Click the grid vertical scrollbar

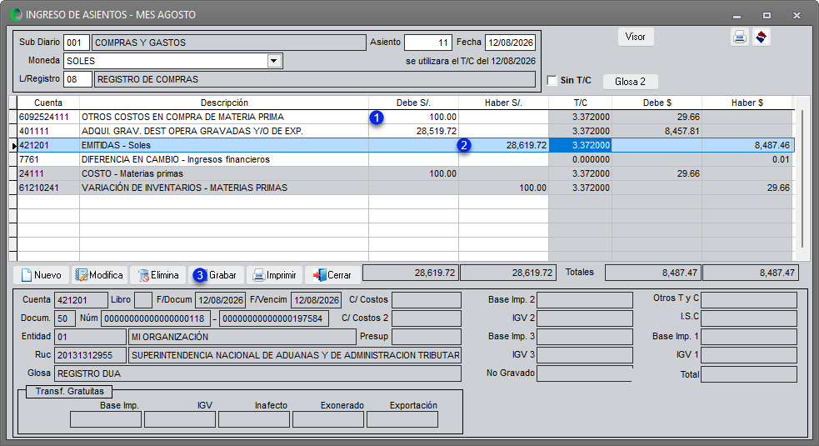(802, 178)
